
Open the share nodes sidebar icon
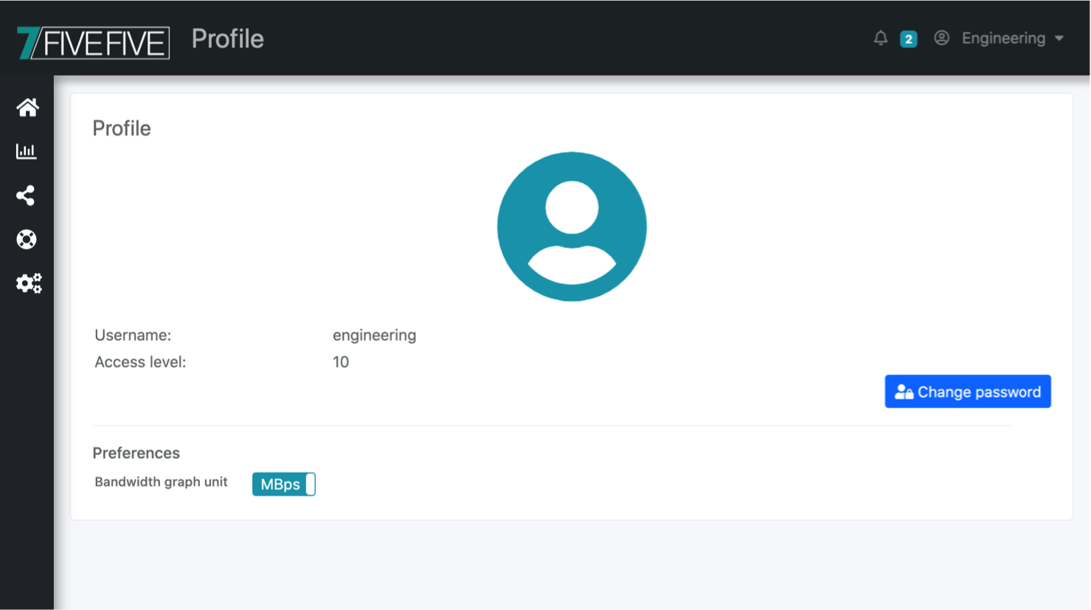click(26, 195)
